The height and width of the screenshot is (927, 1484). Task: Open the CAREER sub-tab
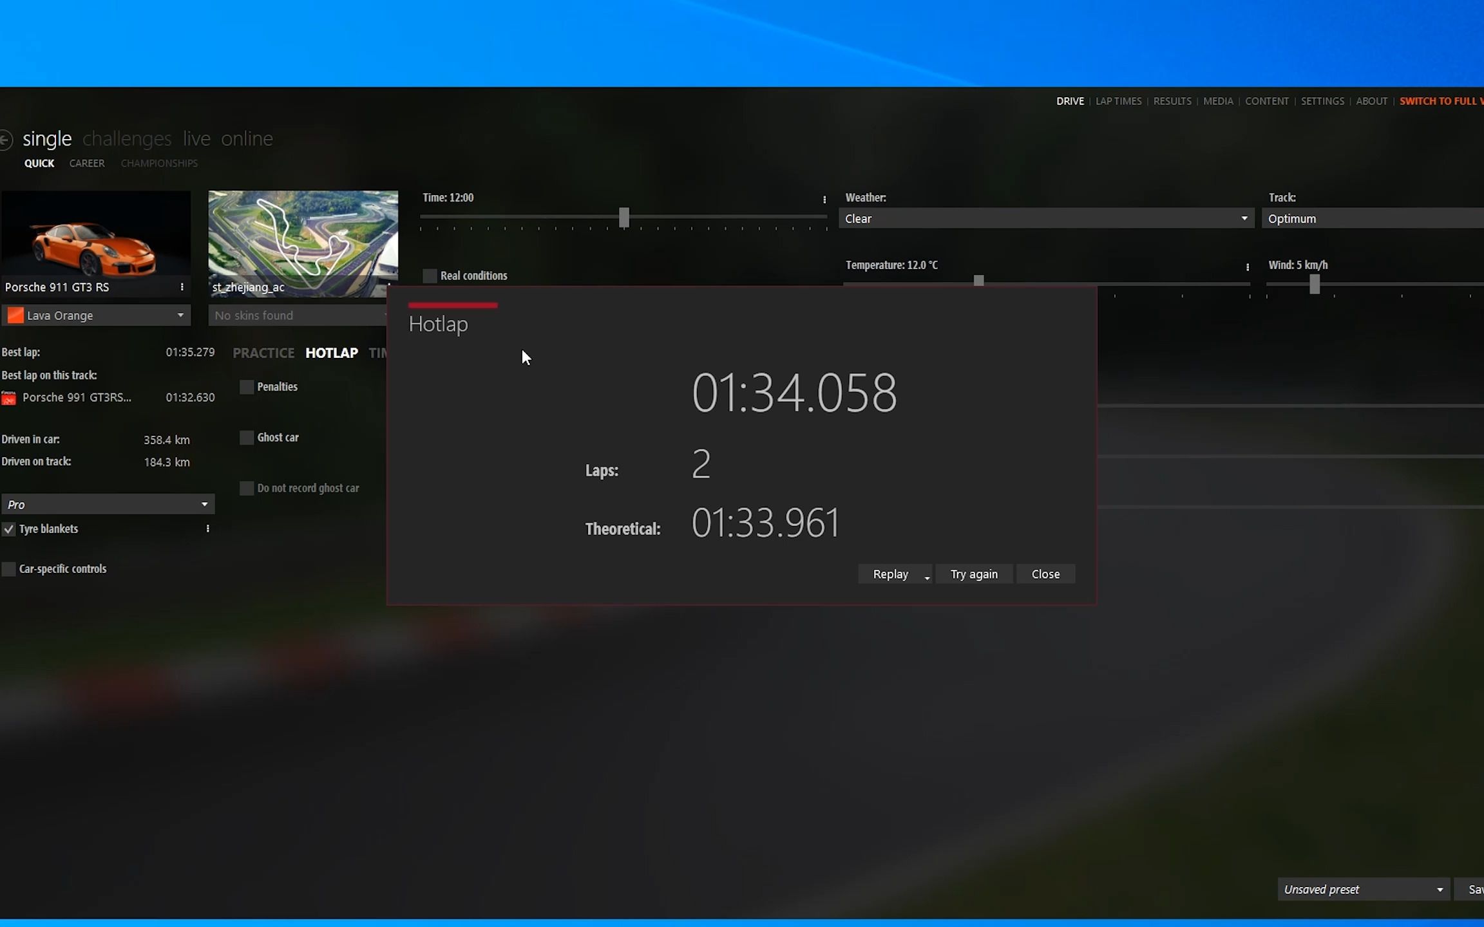(87, 164)
